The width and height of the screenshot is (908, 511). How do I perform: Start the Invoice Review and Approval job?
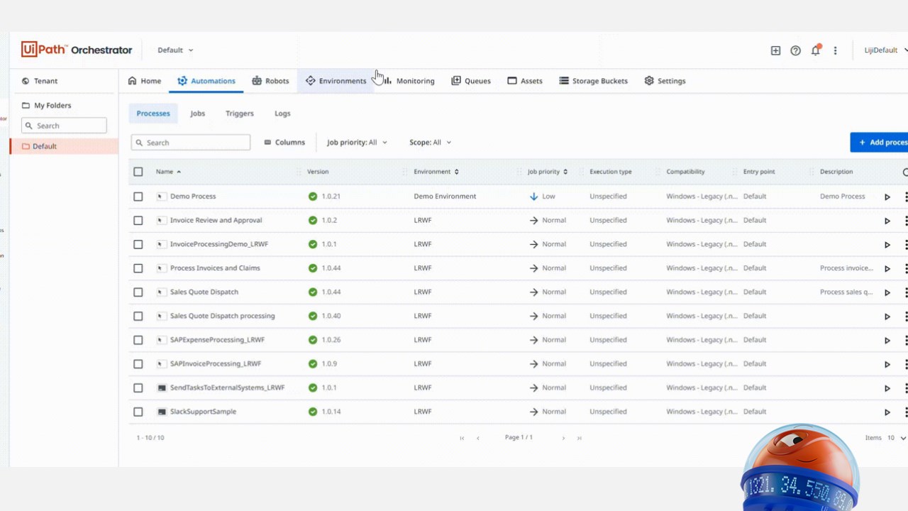[x=887, y=221]
